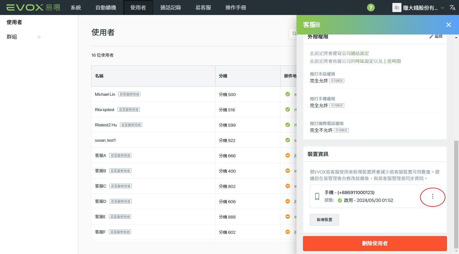This screenshot has width=459, height=254.
Task: Select 群組 in the left sidebar
Action: pos(12,37)
